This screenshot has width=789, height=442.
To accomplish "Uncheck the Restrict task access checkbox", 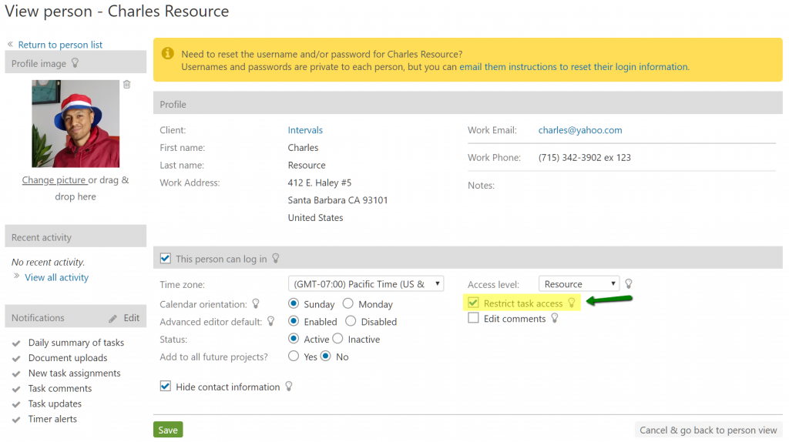I will click(474, 303).
